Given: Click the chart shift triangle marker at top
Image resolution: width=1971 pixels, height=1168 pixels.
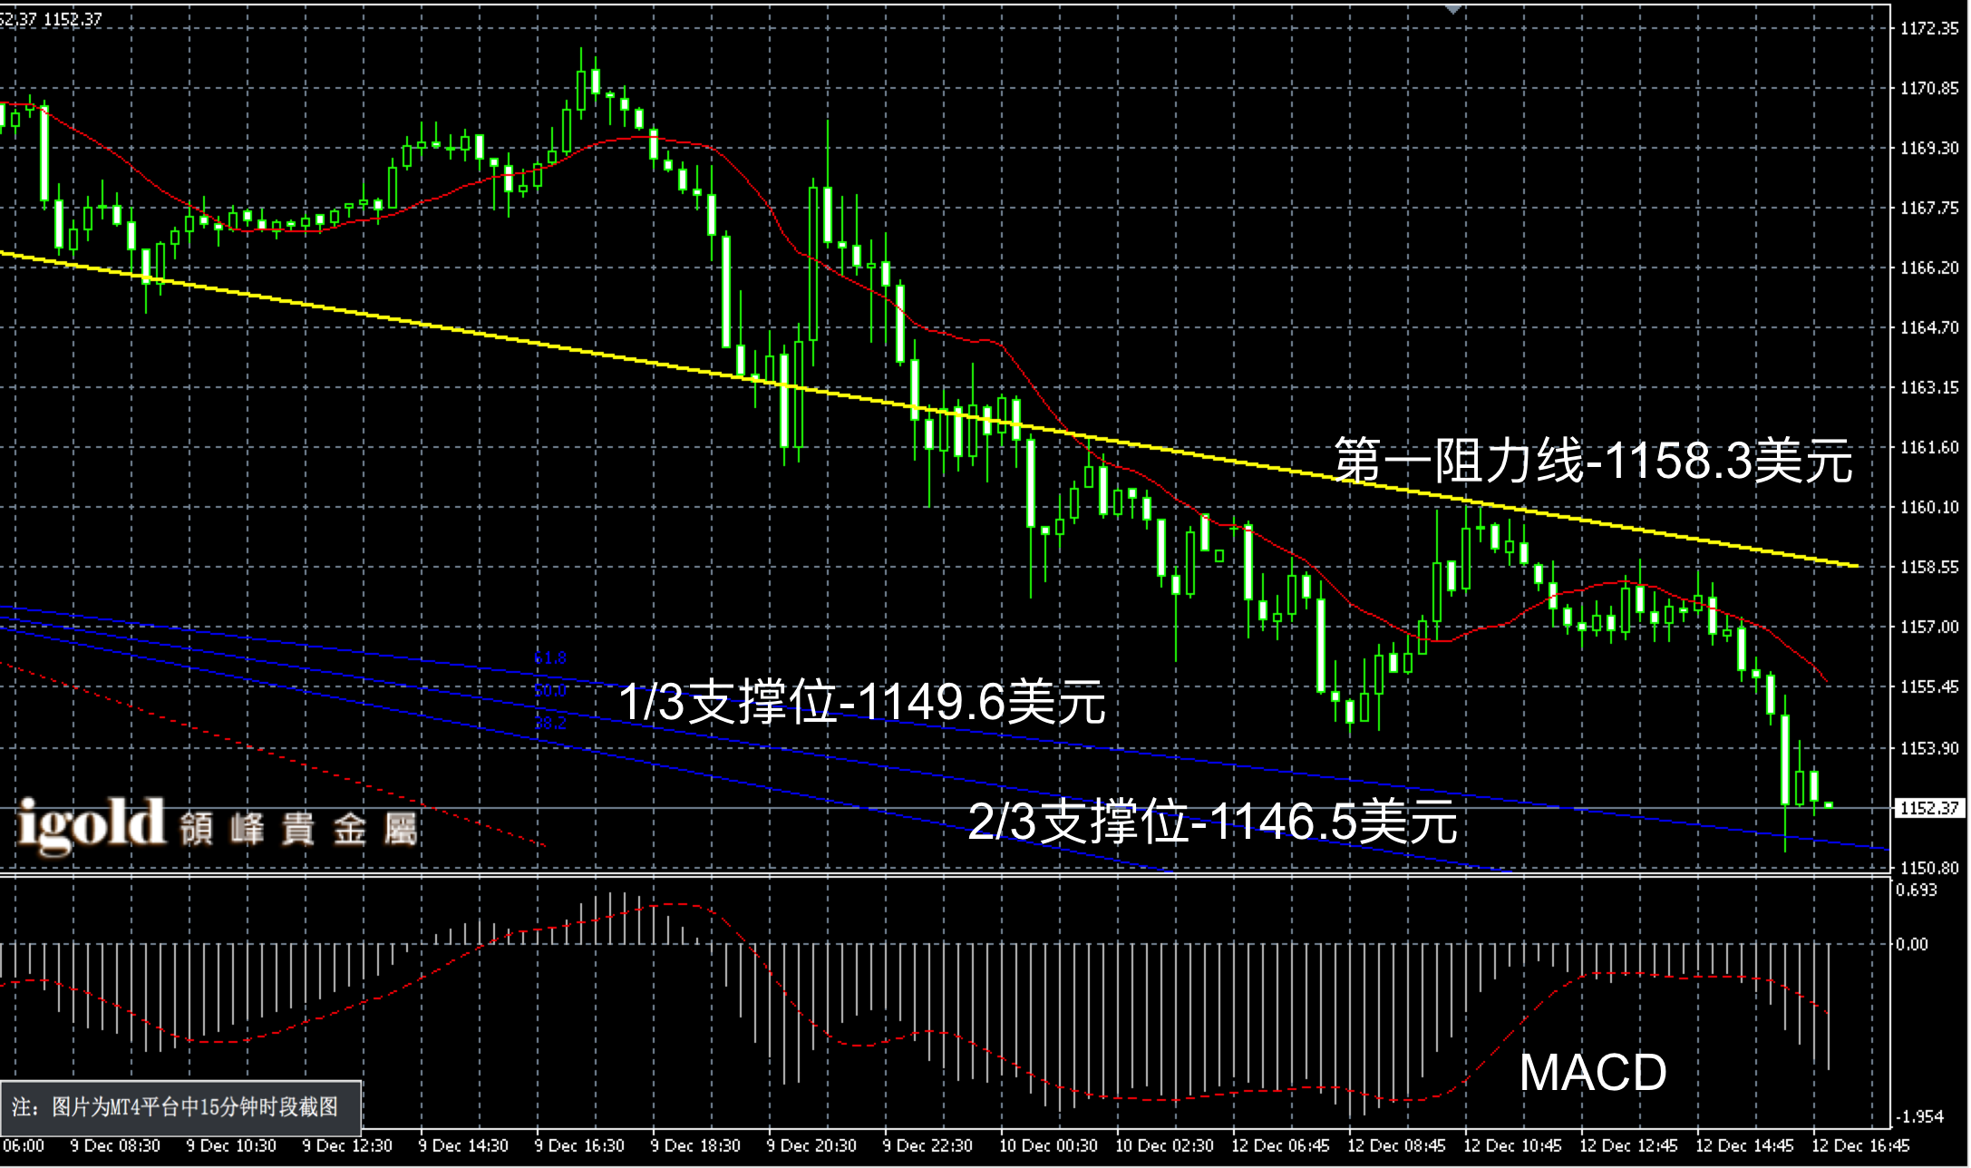Looking at the screenshot, I should coord(1453,9).
